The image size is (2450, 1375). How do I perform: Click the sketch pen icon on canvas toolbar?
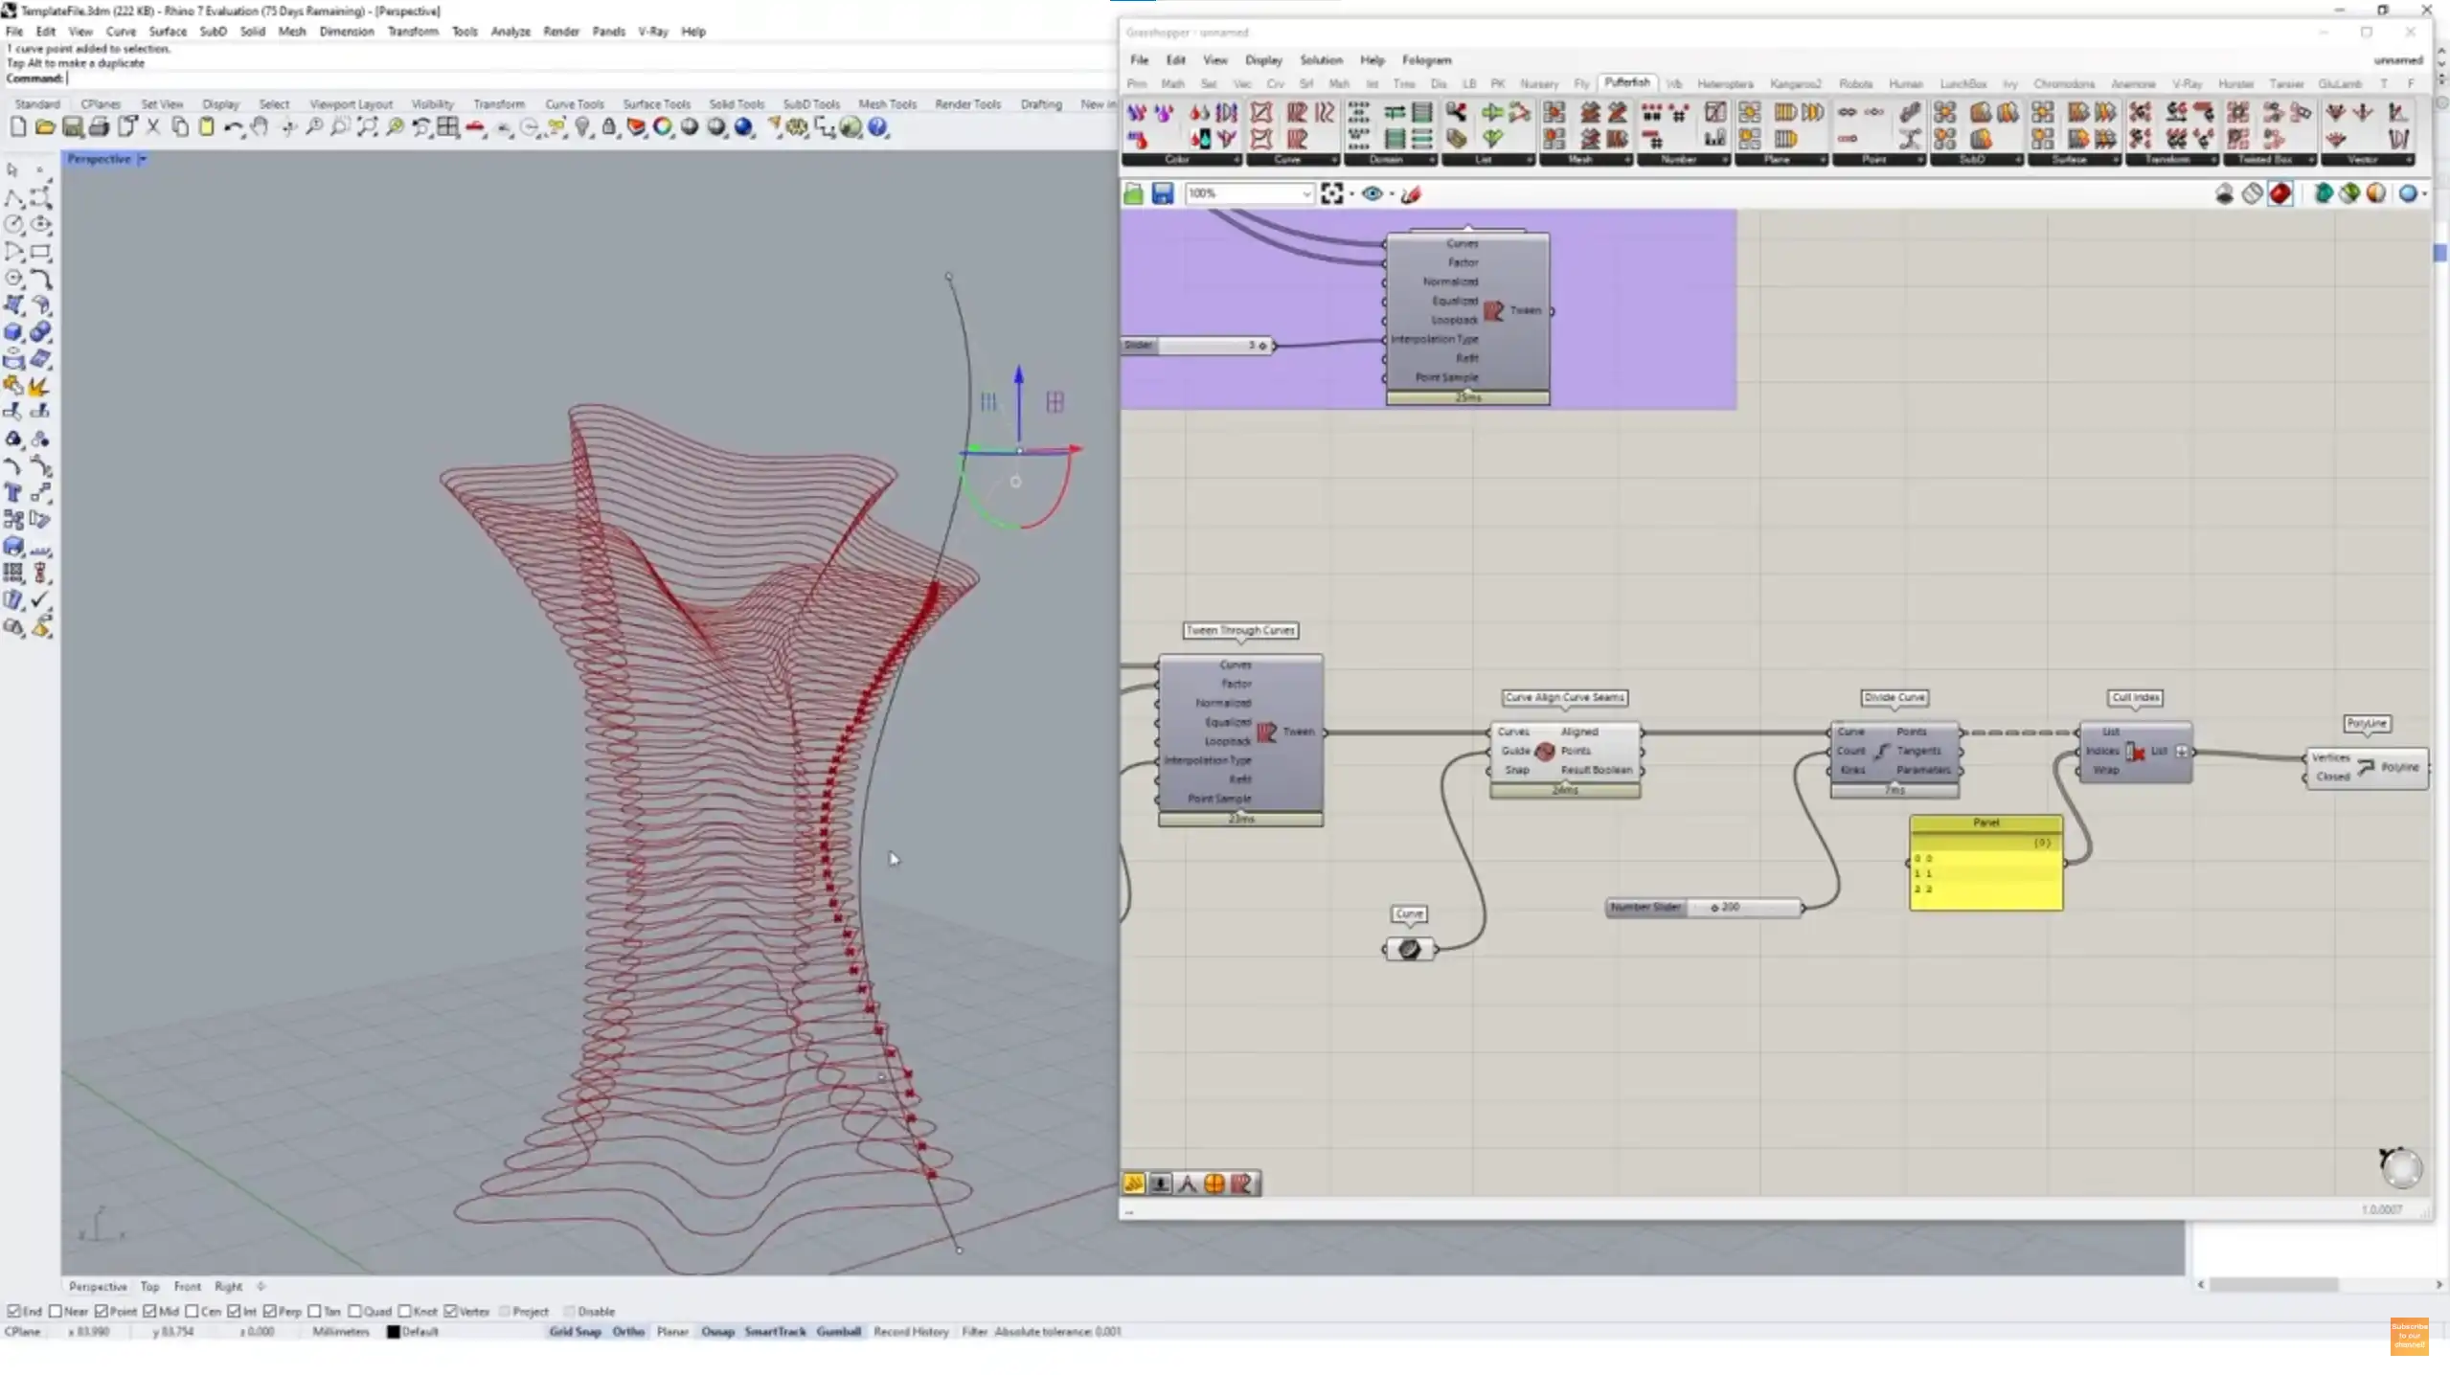[x=1411, y=194]
